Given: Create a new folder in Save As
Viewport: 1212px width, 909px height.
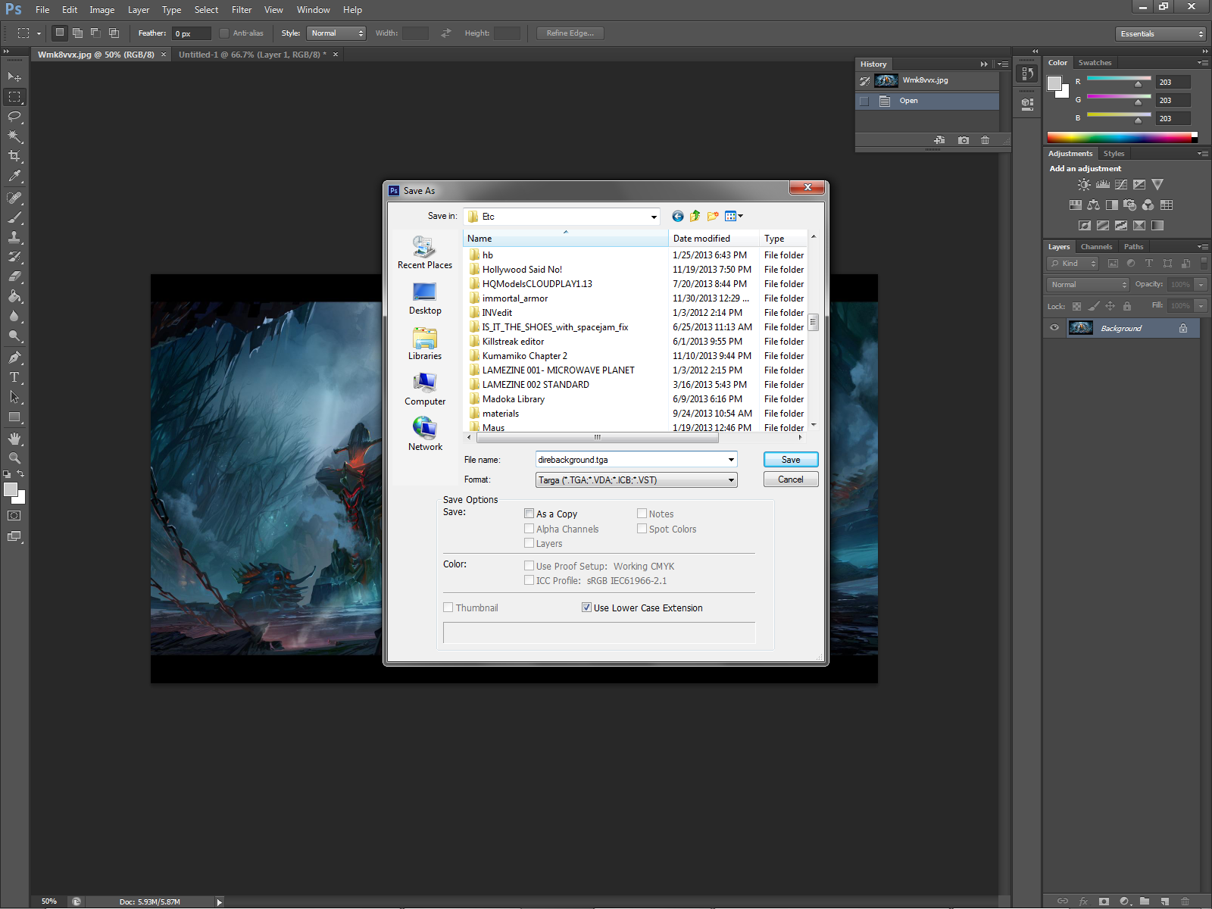Looking at the screenshot, I should 712,217.
